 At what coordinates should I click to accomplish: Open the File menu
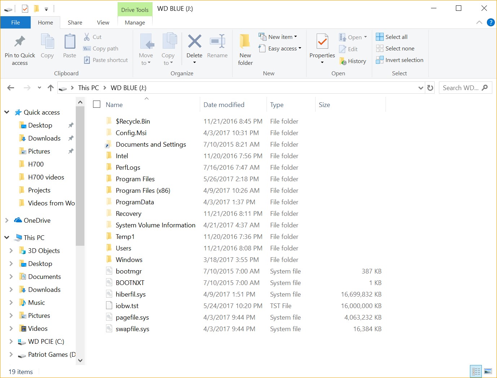pos(16,22)
